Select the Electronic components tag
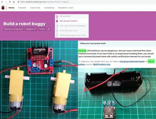156x119 pixels. tap(14, 29)
